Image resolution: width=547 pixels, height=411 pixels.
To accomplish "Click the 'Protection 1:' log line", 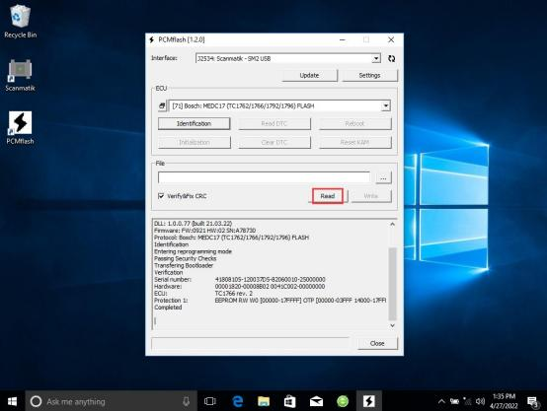I will click(x=270, y=301).
